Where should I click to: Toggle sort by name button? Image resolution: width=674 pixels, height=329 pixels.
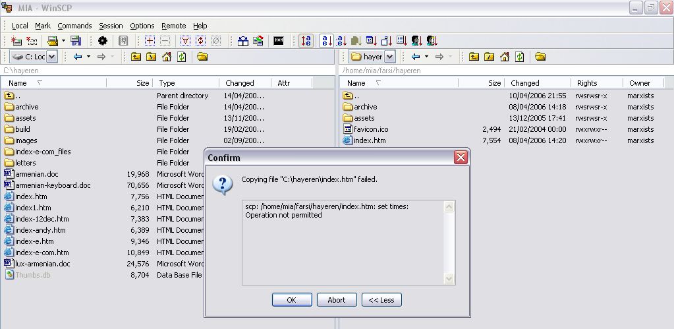point(326,41)
